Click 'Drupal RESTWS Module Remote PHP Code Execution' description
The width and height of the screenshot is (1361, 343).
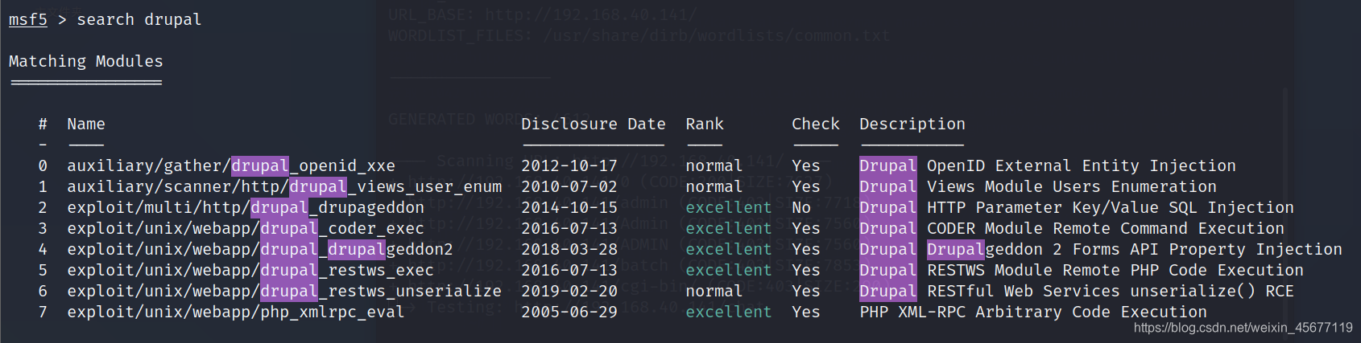coord(1082,270)
